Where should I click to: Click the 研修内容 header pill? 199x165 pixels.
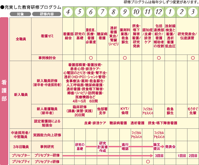(x=47, y=14)
